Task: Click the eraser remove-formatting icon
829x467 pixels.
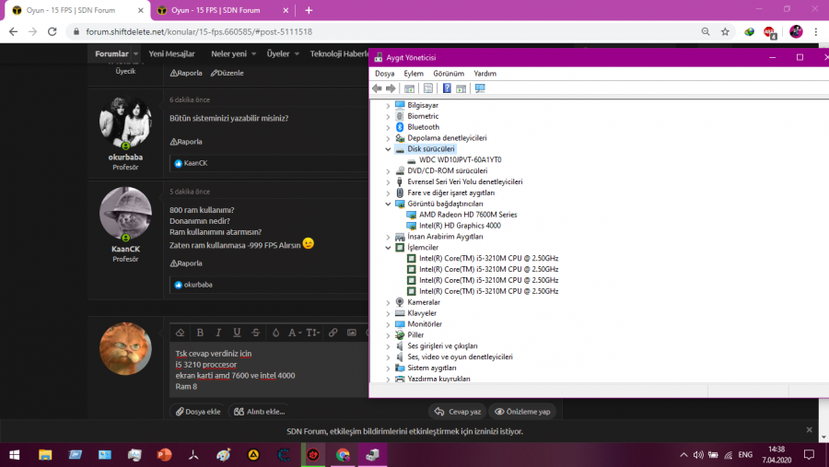Action: 180,333
